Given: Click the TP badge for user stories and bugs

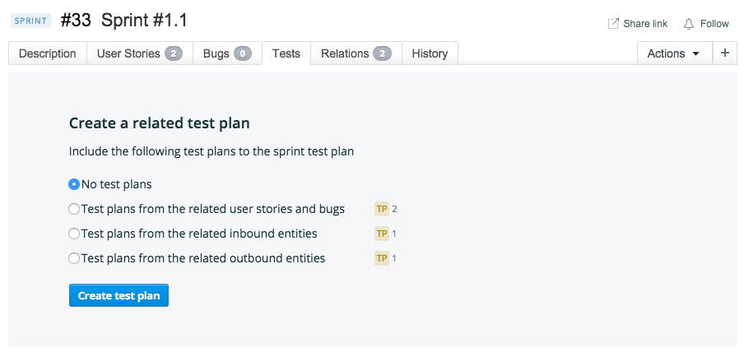Looking at the screenshot, I should (x=382, y=209).
